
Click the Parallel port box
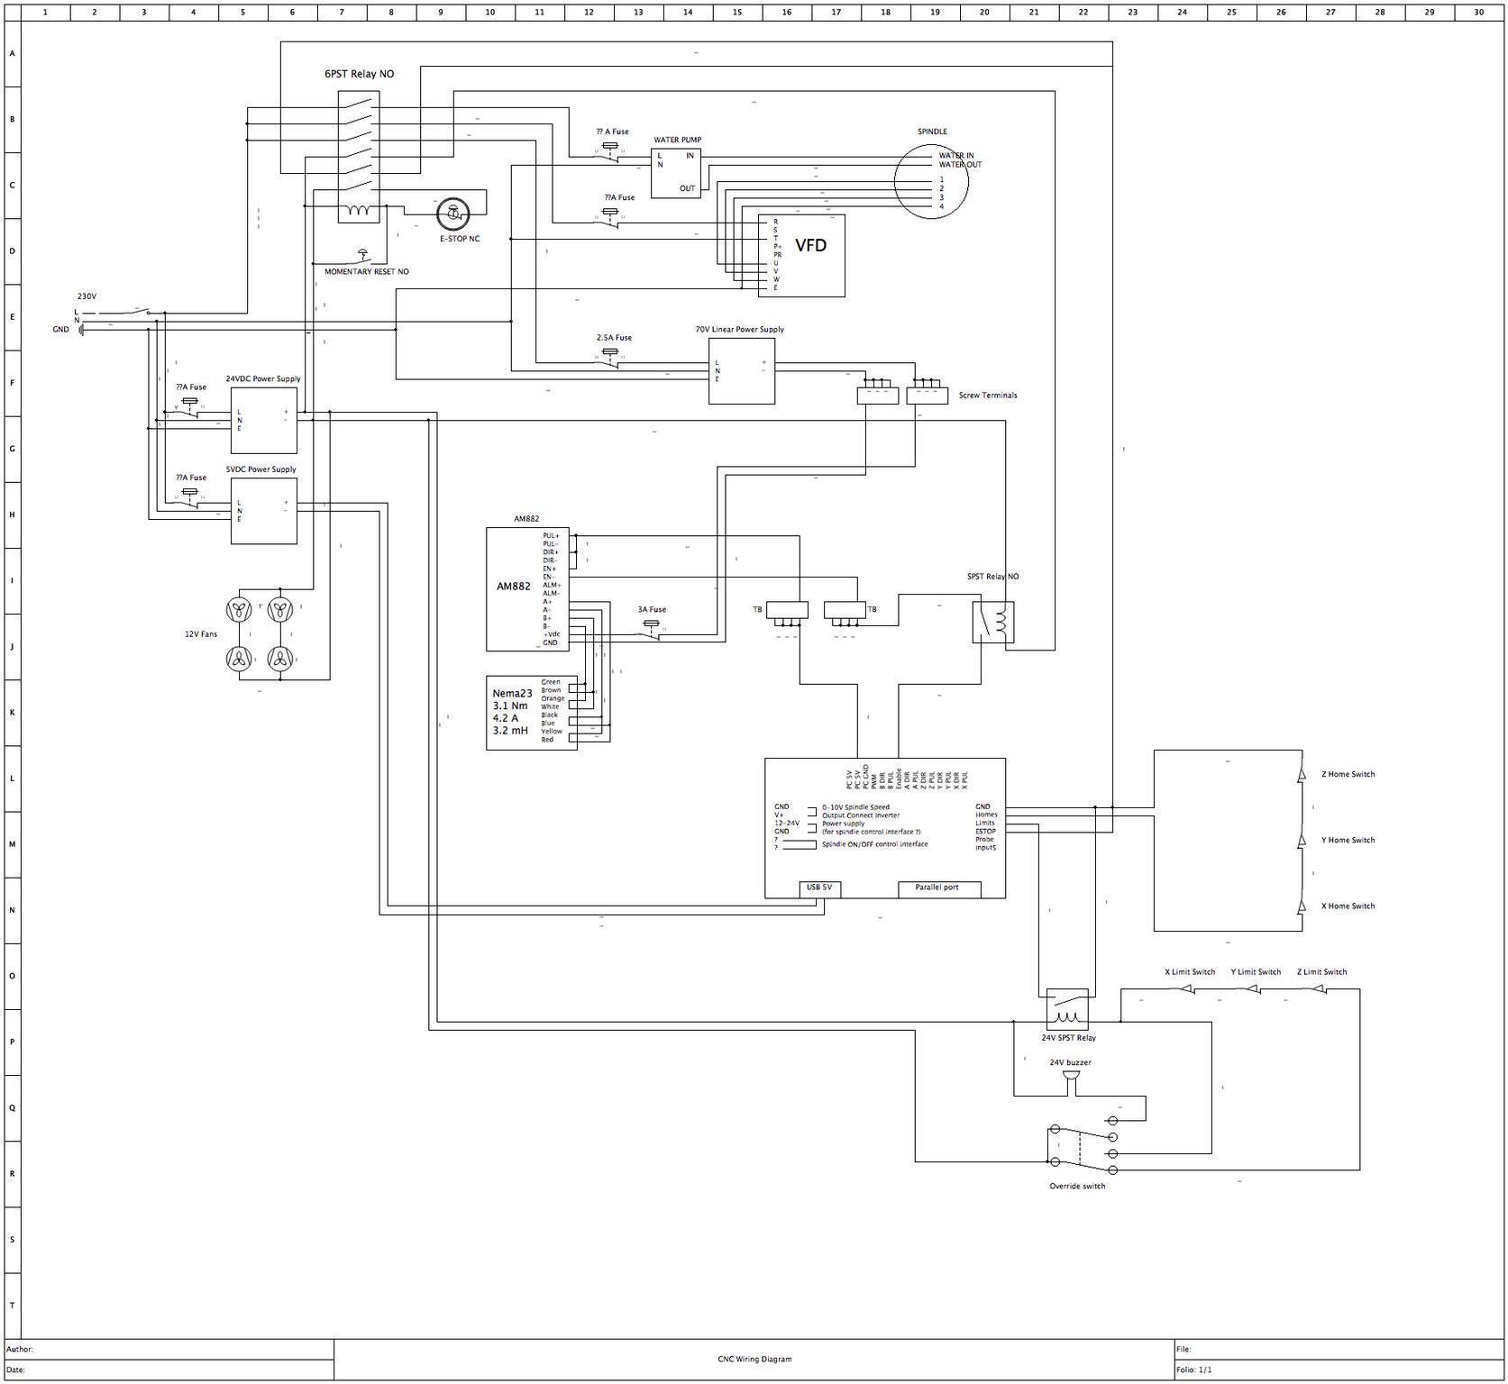[938, 888]
